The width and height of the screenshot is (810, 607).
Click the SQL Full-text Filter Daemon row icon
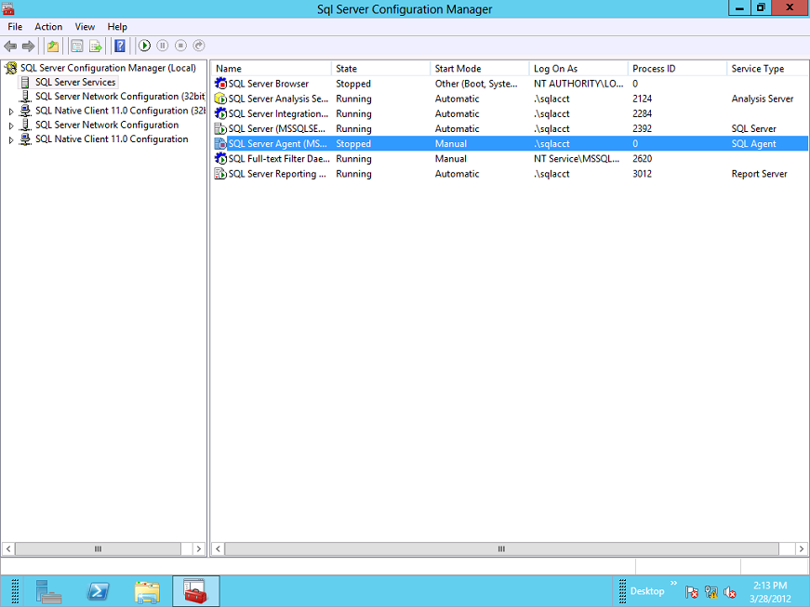pyautogui.click(x=220, y=158)
